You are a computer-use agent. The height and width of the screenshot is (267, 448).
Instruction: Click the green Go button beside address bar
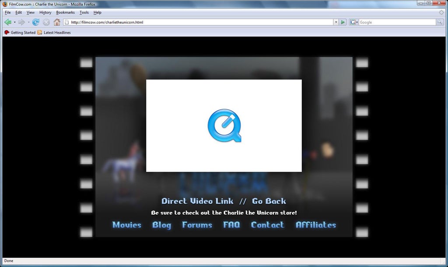click(x=343, y=22)
